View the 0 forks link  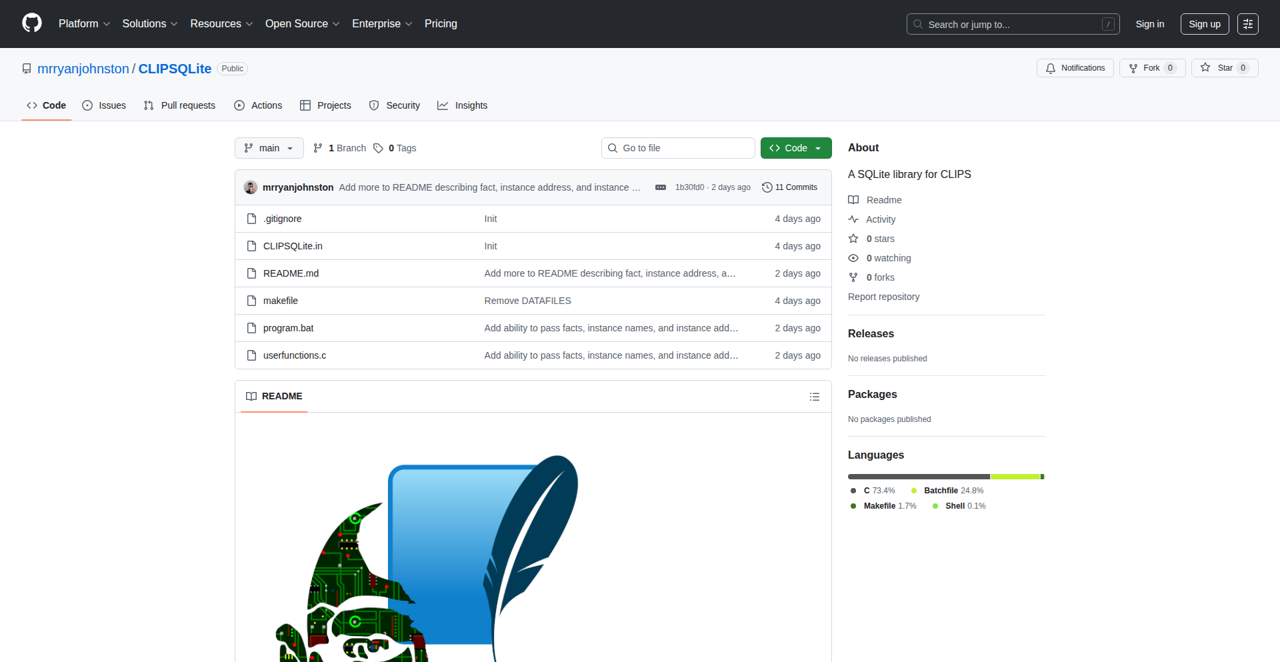(x=872, y=277)
